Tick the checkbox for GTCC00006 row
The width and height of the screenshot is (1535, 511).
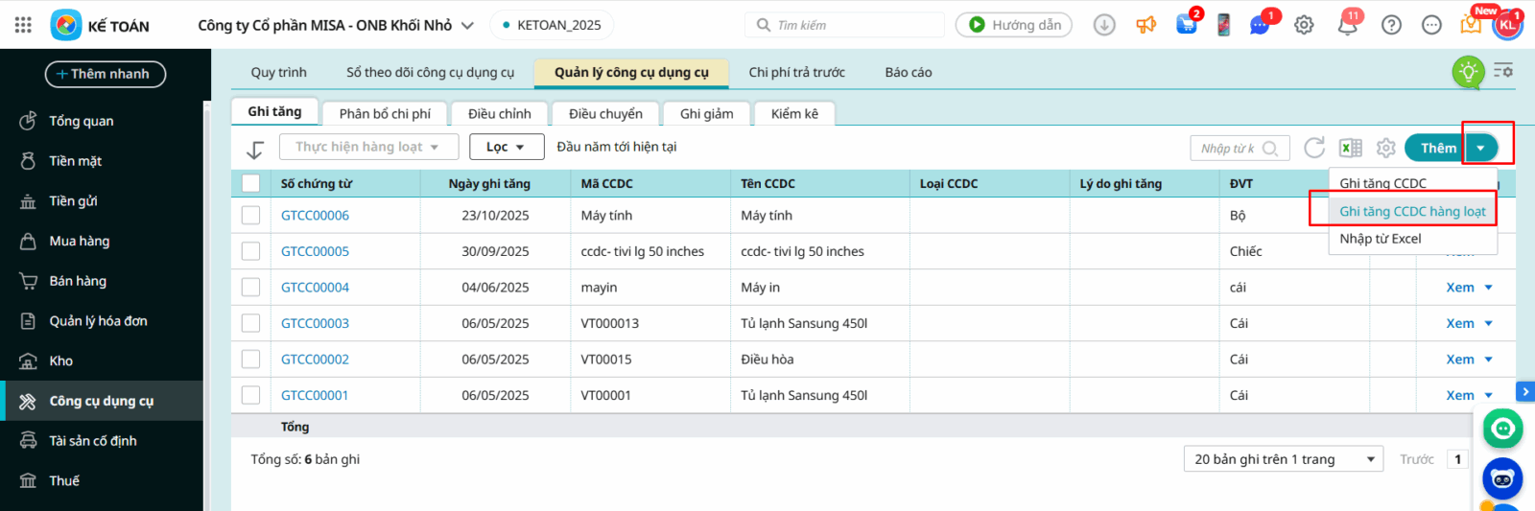point(251,216)
